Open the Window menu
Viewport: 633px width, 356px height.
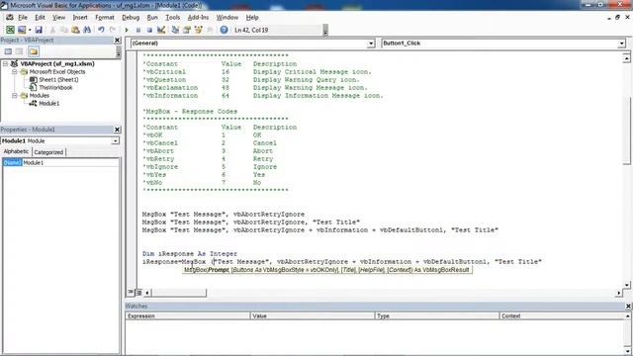coord(227,18)
